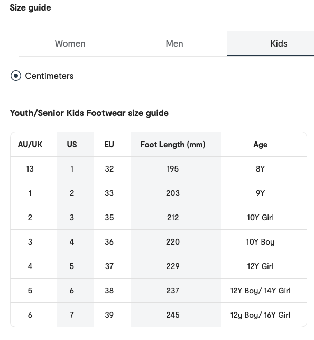Click the Youth/Senior Kids Footwear size guide heading
Screen dimensions: 314x340
89,113
